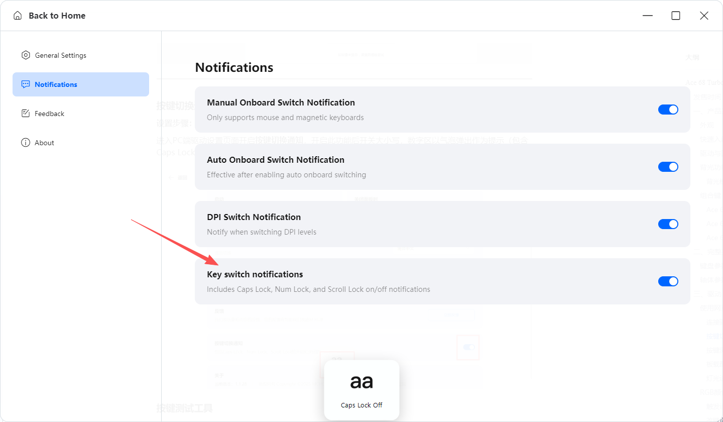The width and height of the screenshot is (723, 422).
Task: Close the settings window
Action: coord(704,16)
